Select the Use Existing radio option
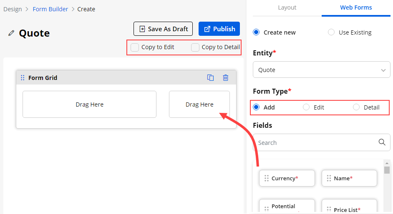The height and width of the screenshot is (214, 393). [x=331, y=32]
